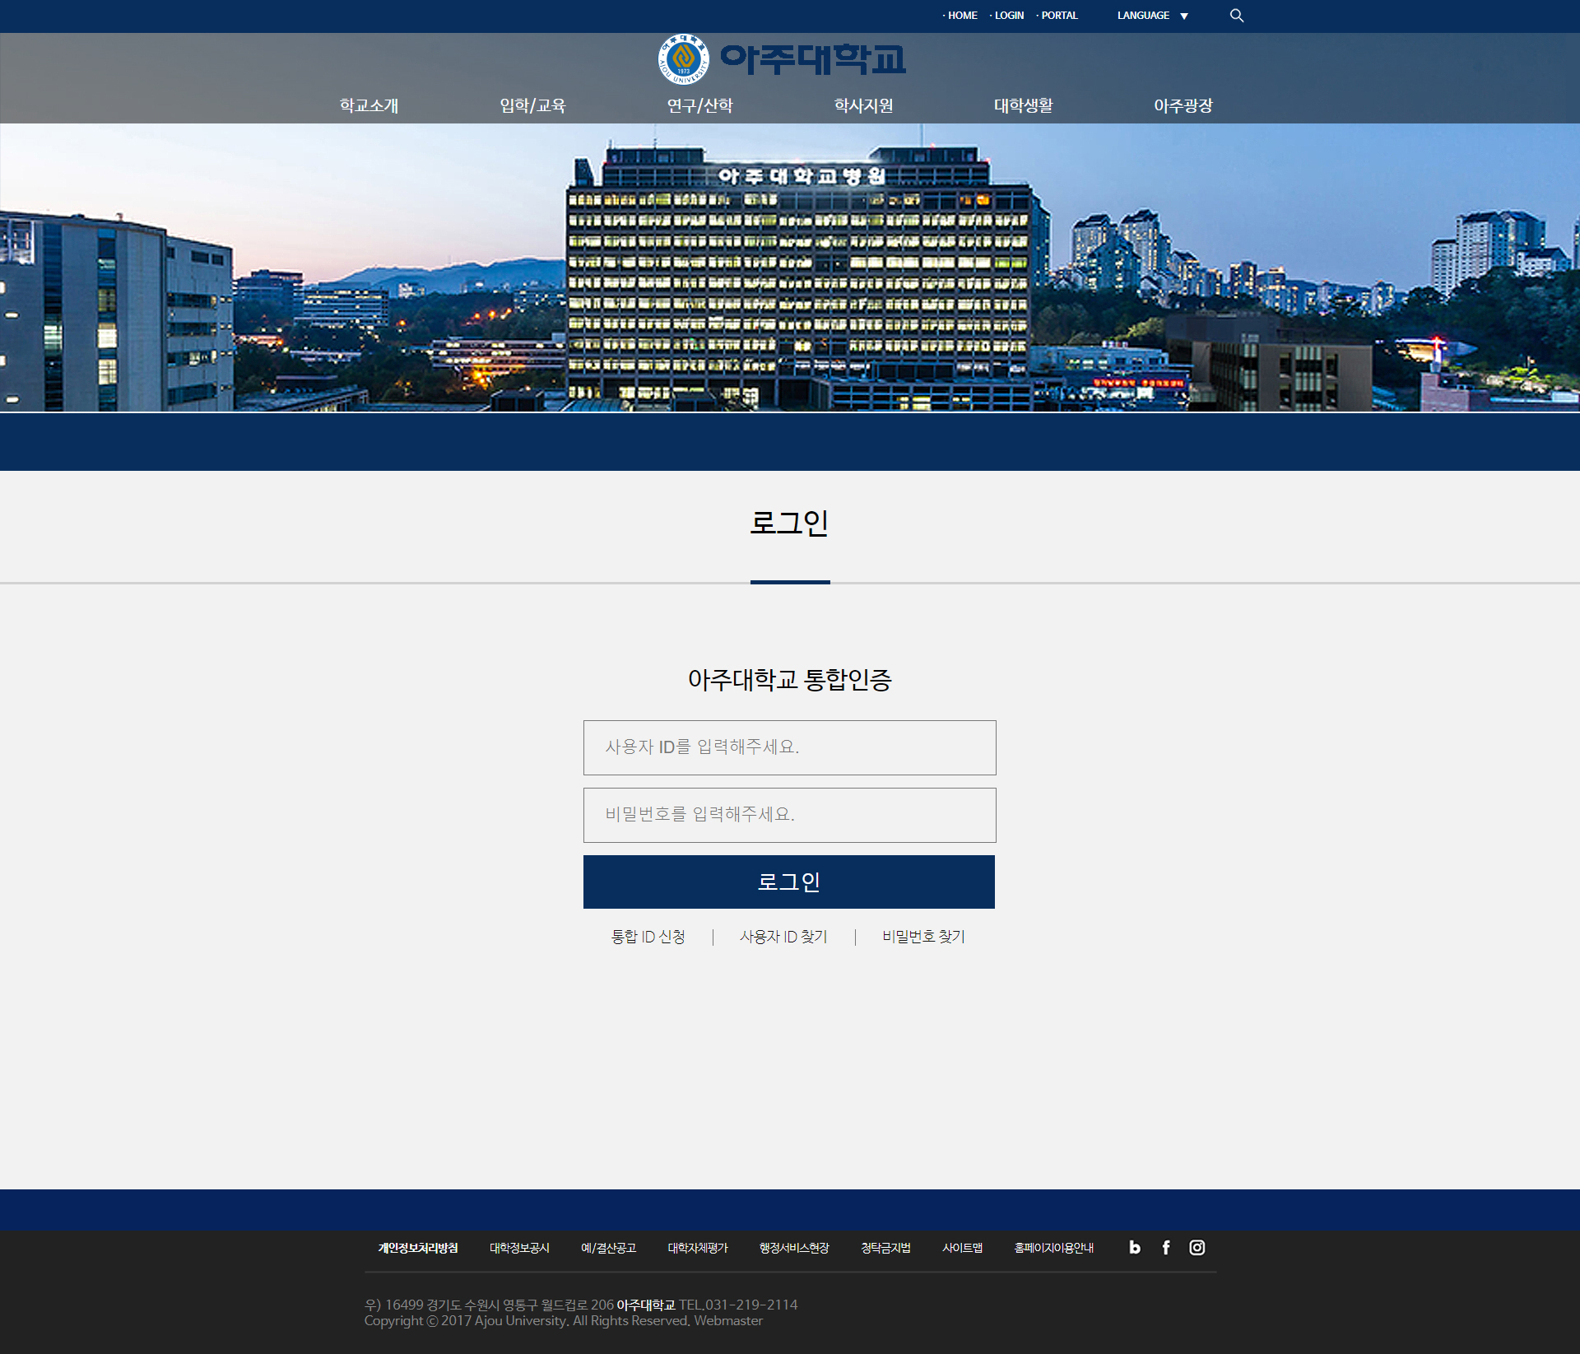Open the blog 'b' icon in footer
Screen dimensions: 1580x1354
(x=1135, y=1248)
